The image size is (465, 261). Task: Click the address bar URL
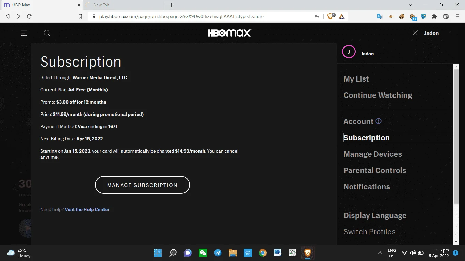[181, 16]
